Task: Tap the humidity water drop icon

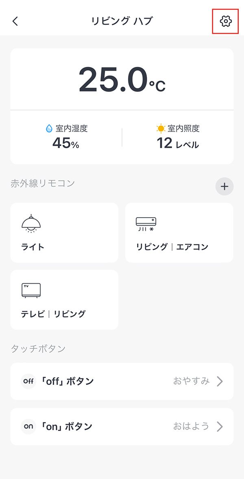Action: click(x=49, y=129)
